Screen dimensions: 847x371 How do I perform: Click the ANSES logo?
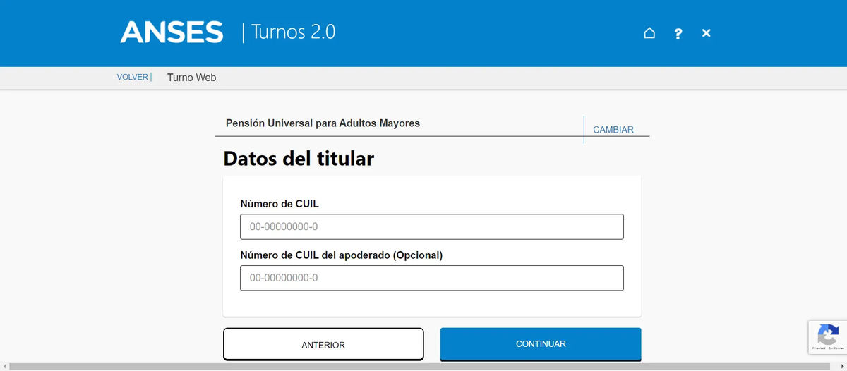coord(172,32)
